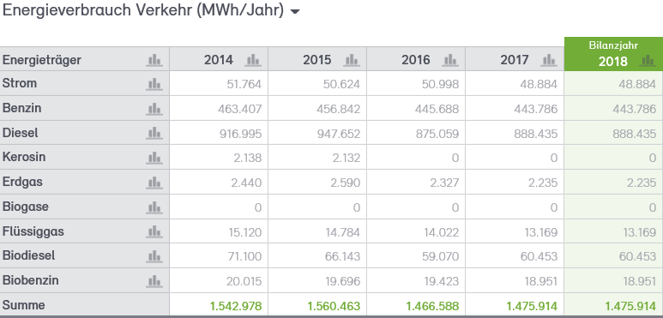
Task: Select Biobenzin 2016 value 19.423
Action: (x=441, y=281)
